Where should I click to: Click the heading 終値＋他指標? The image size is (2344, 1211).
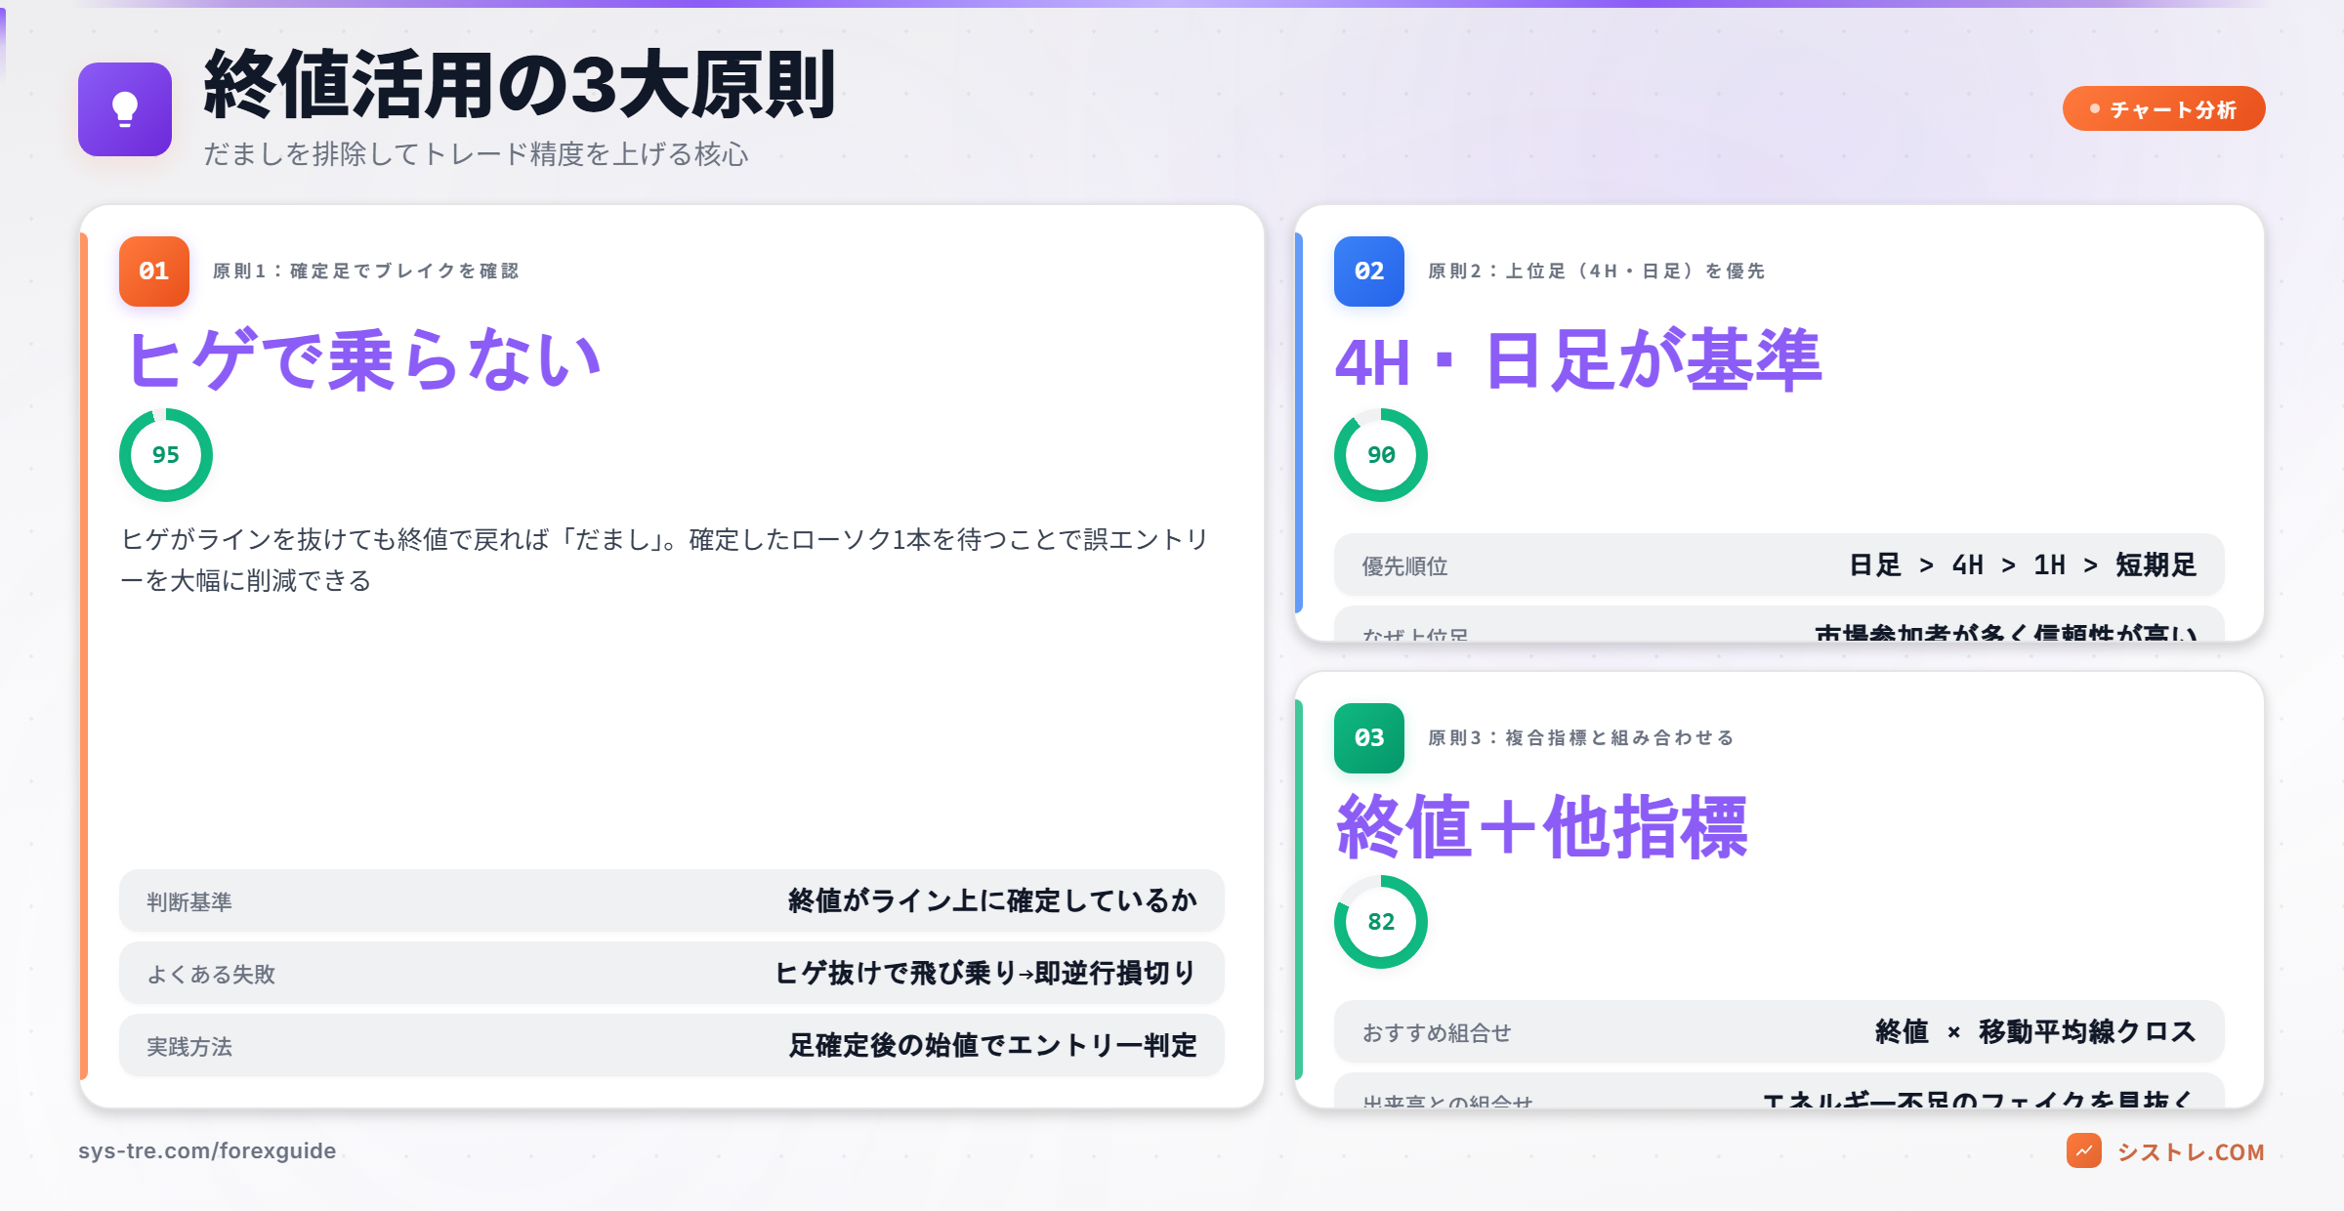[x=1542, y=827]
